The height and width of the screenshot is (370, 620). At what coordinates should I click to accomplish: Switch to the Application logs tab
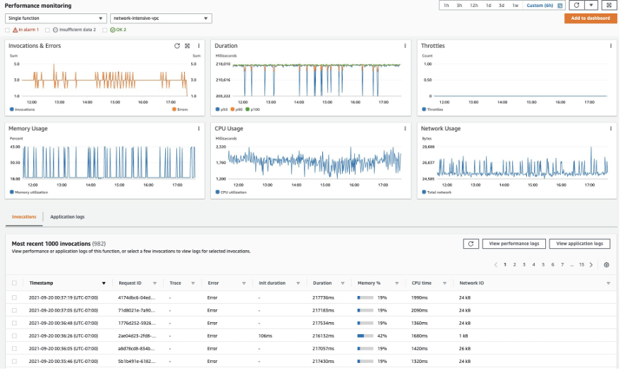point(67,217)
